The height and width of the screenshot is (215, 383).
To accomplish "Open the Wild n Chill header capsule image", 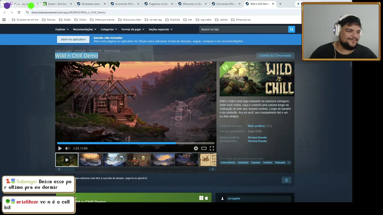I will pos(257,79).
